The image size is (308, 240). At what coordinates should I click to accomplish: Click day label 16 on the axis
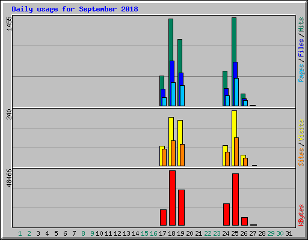[x=153, y=233]
